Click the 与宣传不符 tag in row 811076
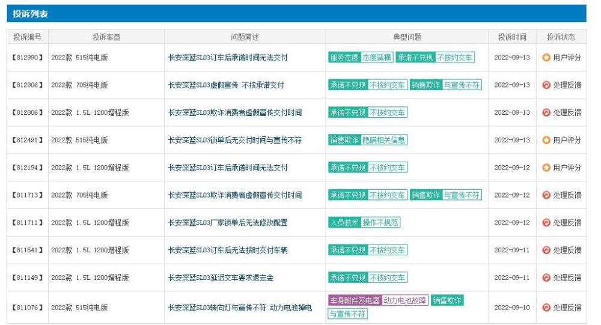 [x=347, y=314]
